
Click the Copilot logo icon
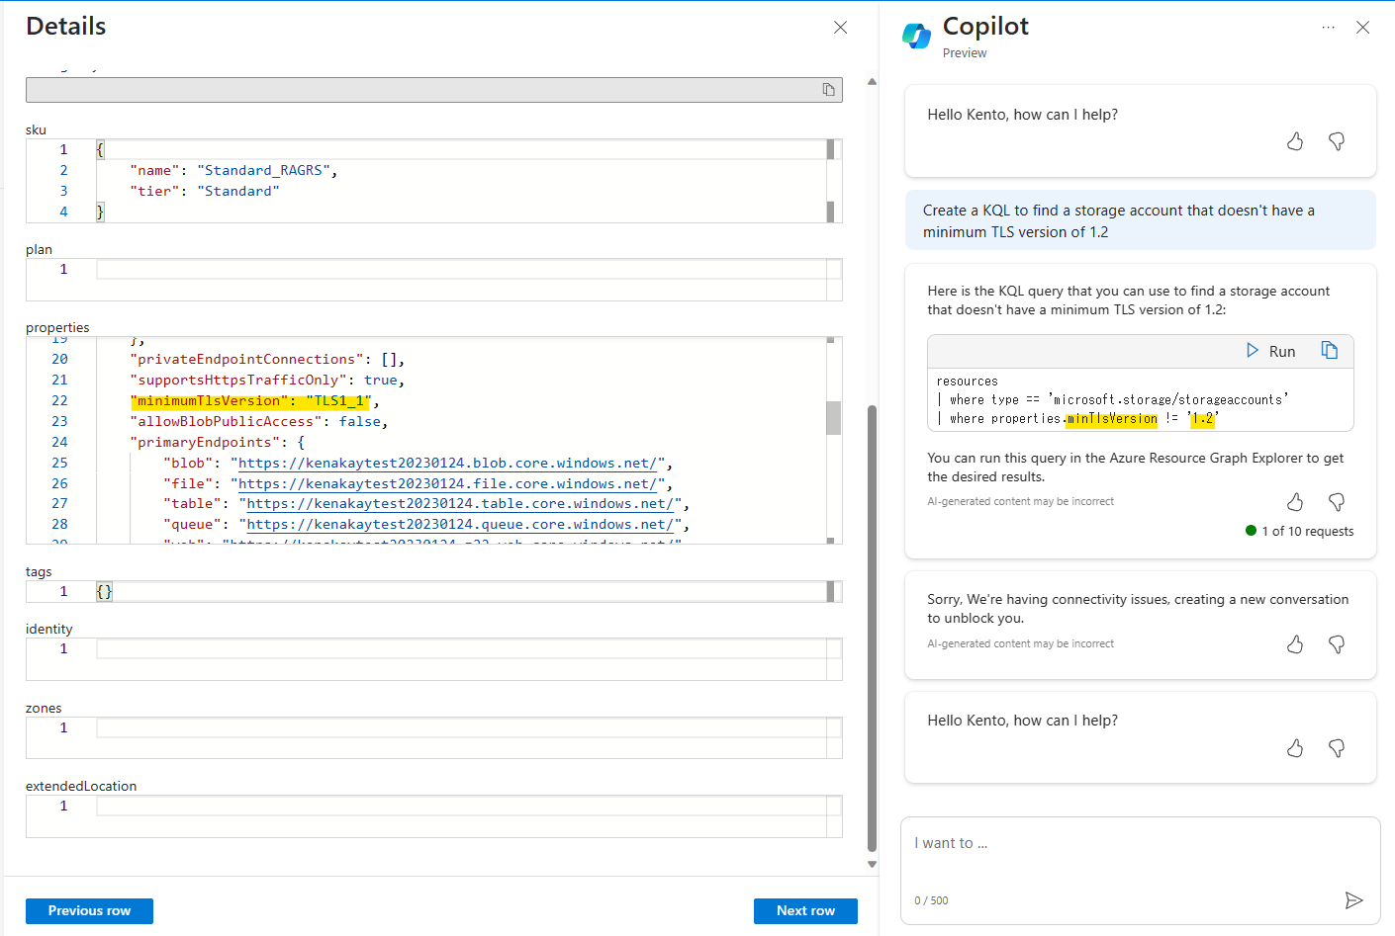click(x=916, y=36)
